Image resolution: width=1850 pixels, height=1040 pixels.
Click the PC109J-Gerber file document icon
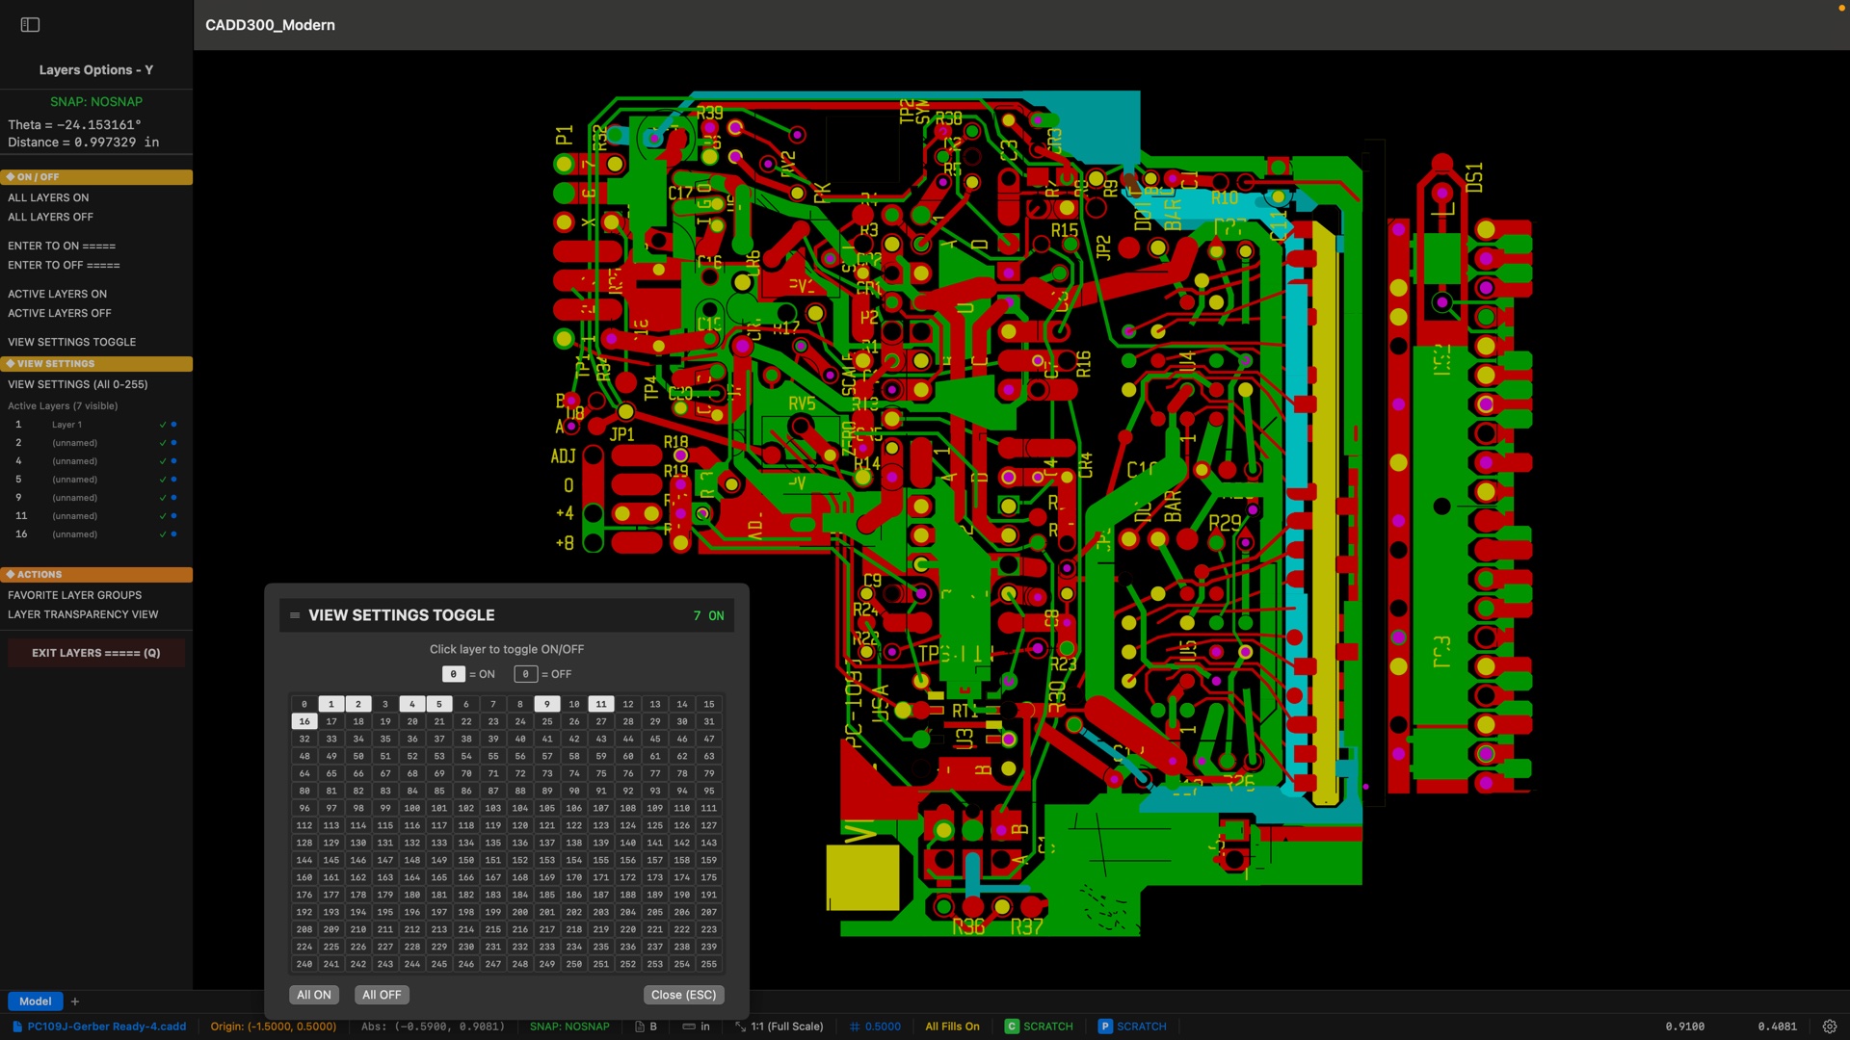[17, 1027]
